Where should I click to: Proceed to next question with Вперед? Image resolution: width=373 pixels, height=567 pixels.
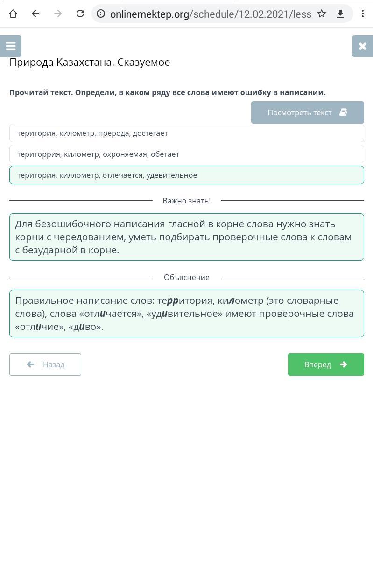point(326,364)
